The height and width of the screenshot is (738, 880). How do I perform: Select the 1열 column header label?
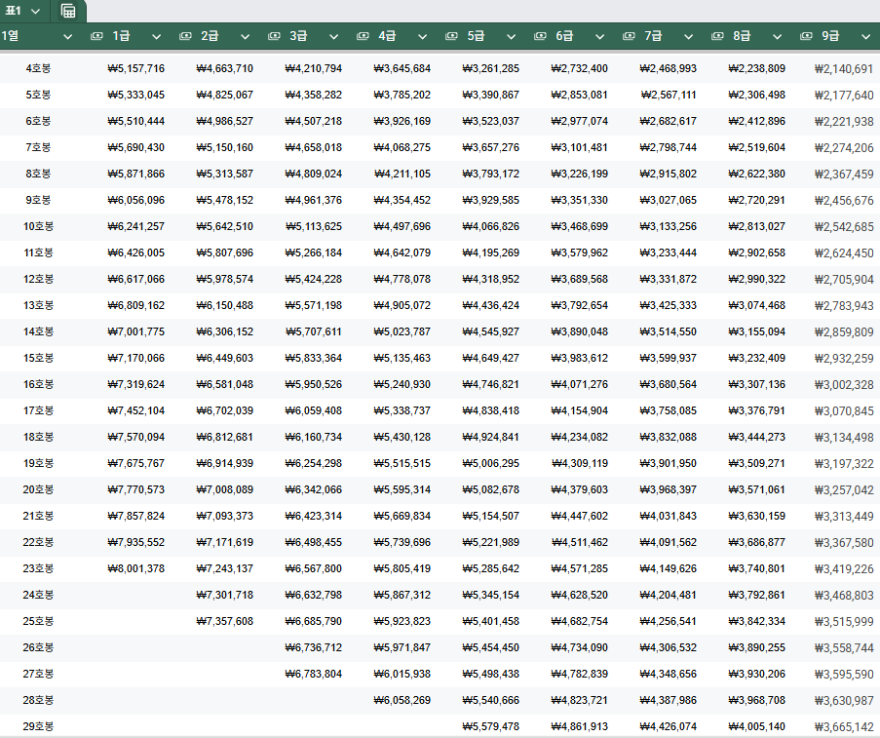[x=10, y=36]
